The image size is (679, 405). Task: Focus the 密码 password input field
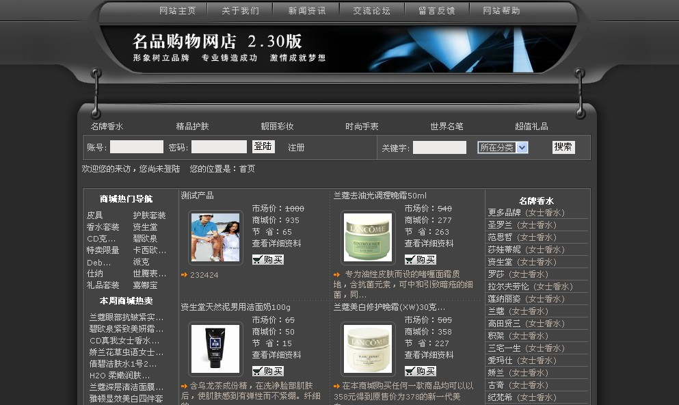219,147
